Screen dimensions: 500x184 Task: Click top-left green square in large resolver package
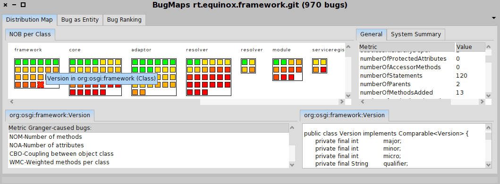tap(190, 62)
